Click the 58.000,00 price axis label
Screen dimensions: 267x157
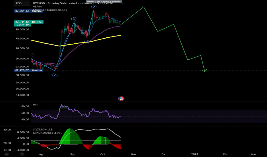(22, 82)
